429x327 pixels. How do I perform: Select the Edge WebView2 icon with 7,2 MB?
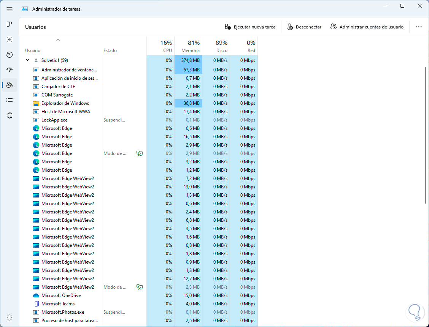pyautogui.click(x=36, y=179)
